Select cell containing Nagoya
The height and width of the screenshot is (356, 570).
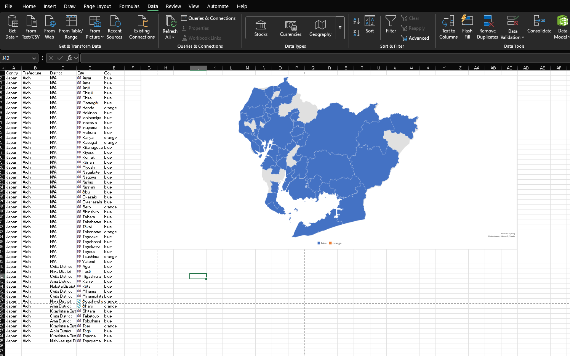click(x=90, y=177)
